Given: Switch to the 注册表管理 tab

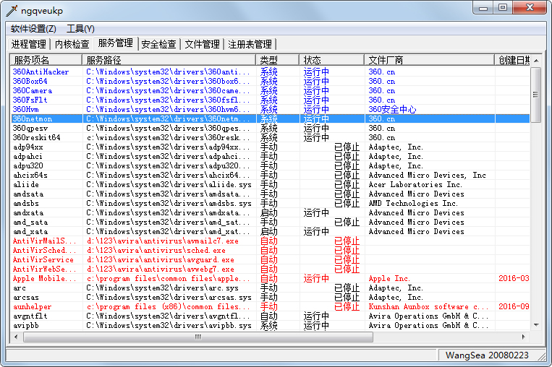Looking at the screenshot, I should pyautogui.click(x=250, y=44).
